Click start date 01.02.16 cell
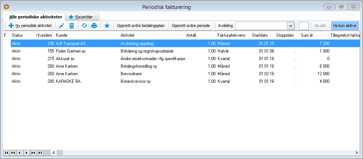This screenshot has width=363, height=159. (266, 74)
